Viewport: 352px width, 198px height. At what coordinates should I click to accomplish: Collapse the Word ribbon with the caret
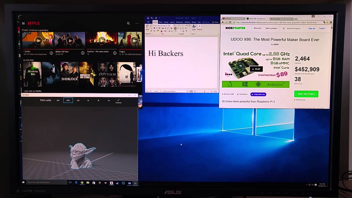218,34
